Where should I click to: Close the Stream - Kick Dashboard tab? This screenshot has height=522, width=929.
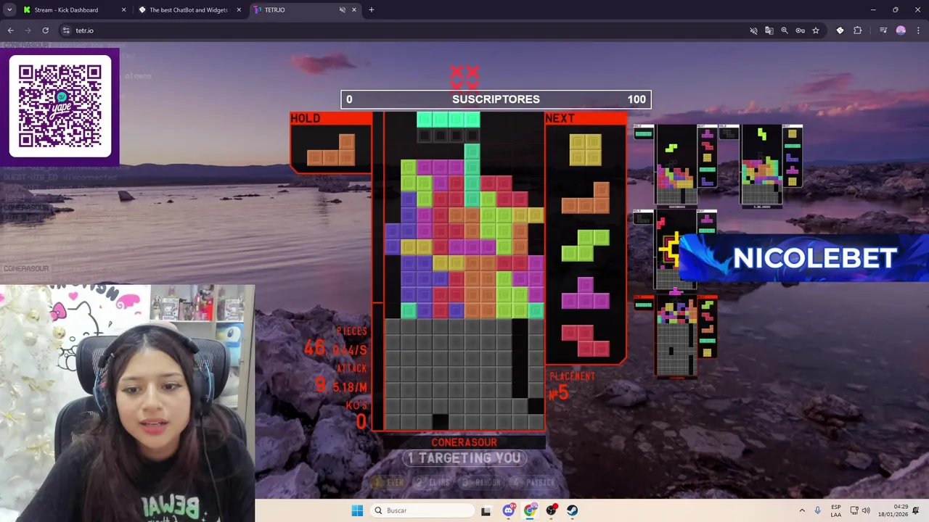123,9
